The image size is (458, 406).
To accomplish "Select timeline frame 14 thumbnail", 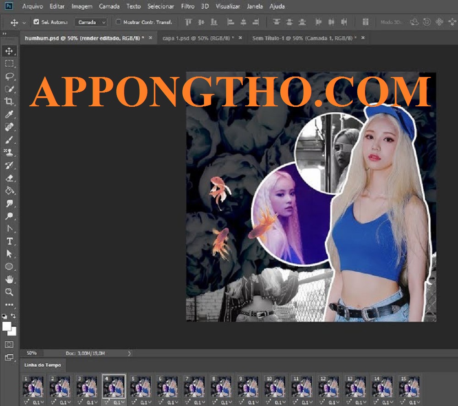I will coord(382,386).
